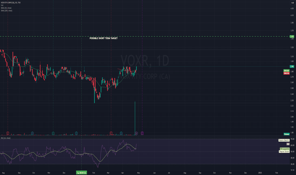Select the SMA (200, close) legend
296x175 pixels.
[6, 10]
